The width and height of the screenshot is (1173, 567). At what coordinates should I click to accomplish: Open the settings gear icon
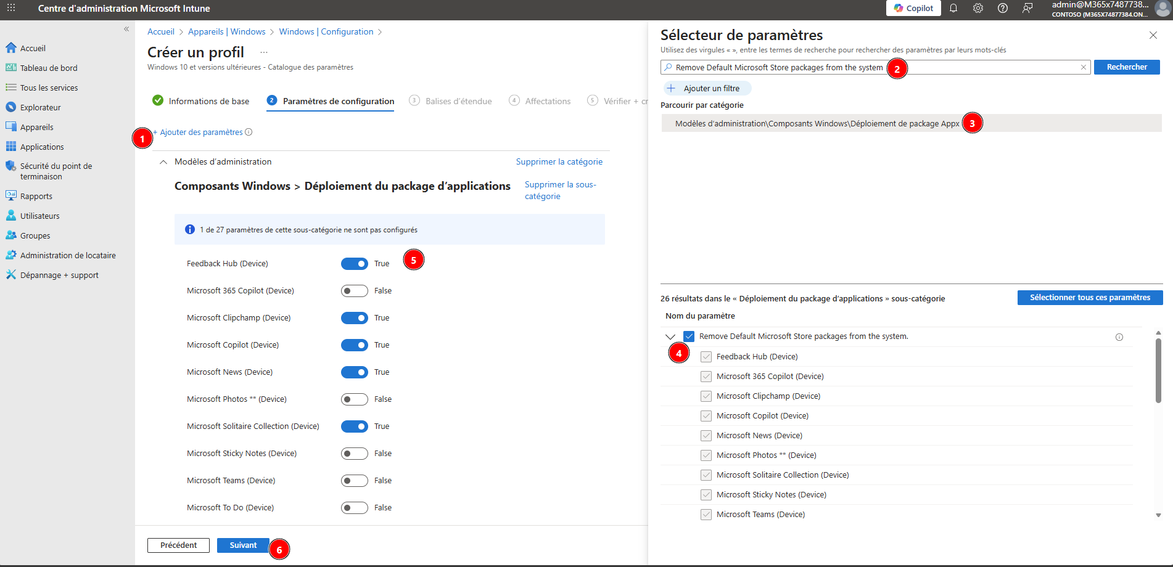pyautogui.click(x=978, y=8)
